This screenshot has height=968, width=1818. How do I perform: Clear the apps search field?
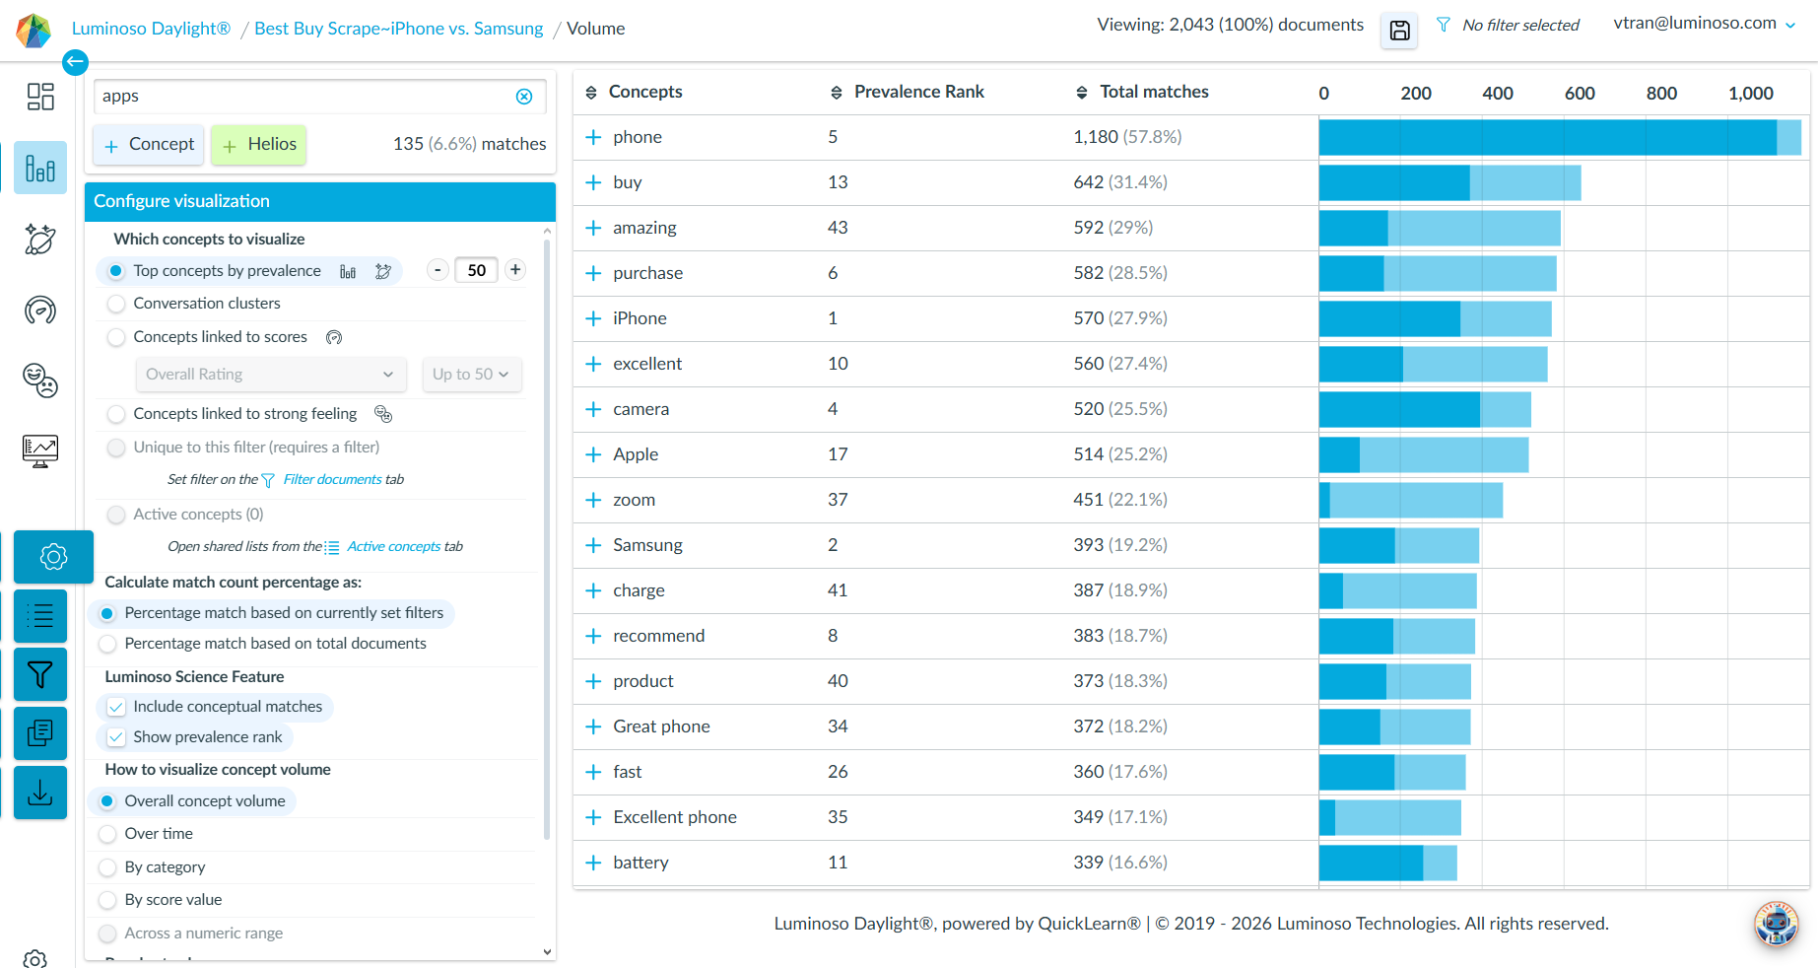tap(524, 97)
